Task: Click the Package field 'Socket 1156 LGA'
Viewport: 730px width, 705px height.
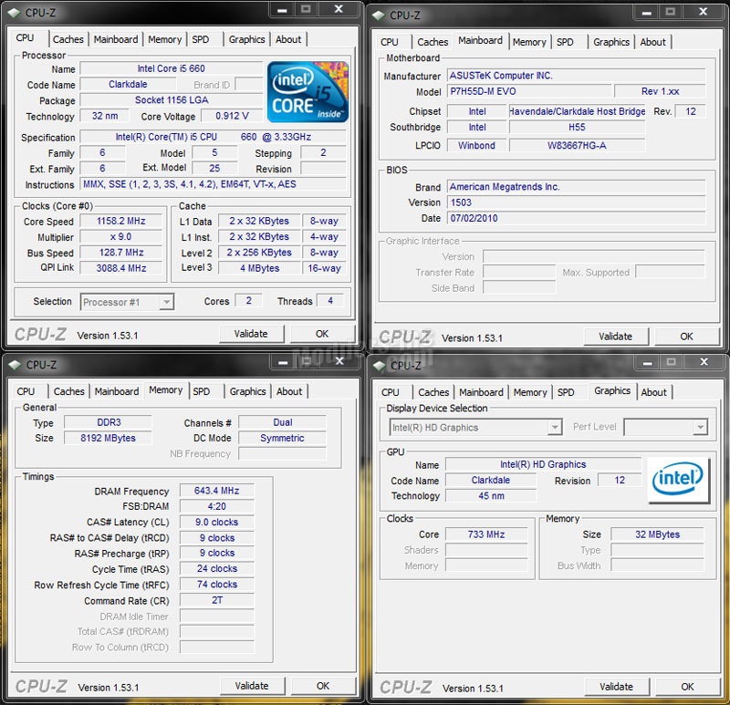Action: 172,100
